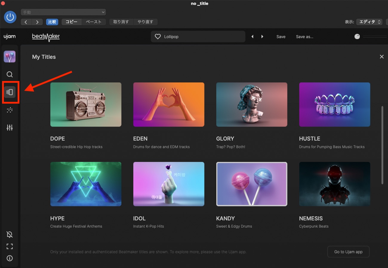This screenshot has width=388, height=268.
Task: Click "Trap? Pop? Both!" description
Action: (x=231, y=147)
